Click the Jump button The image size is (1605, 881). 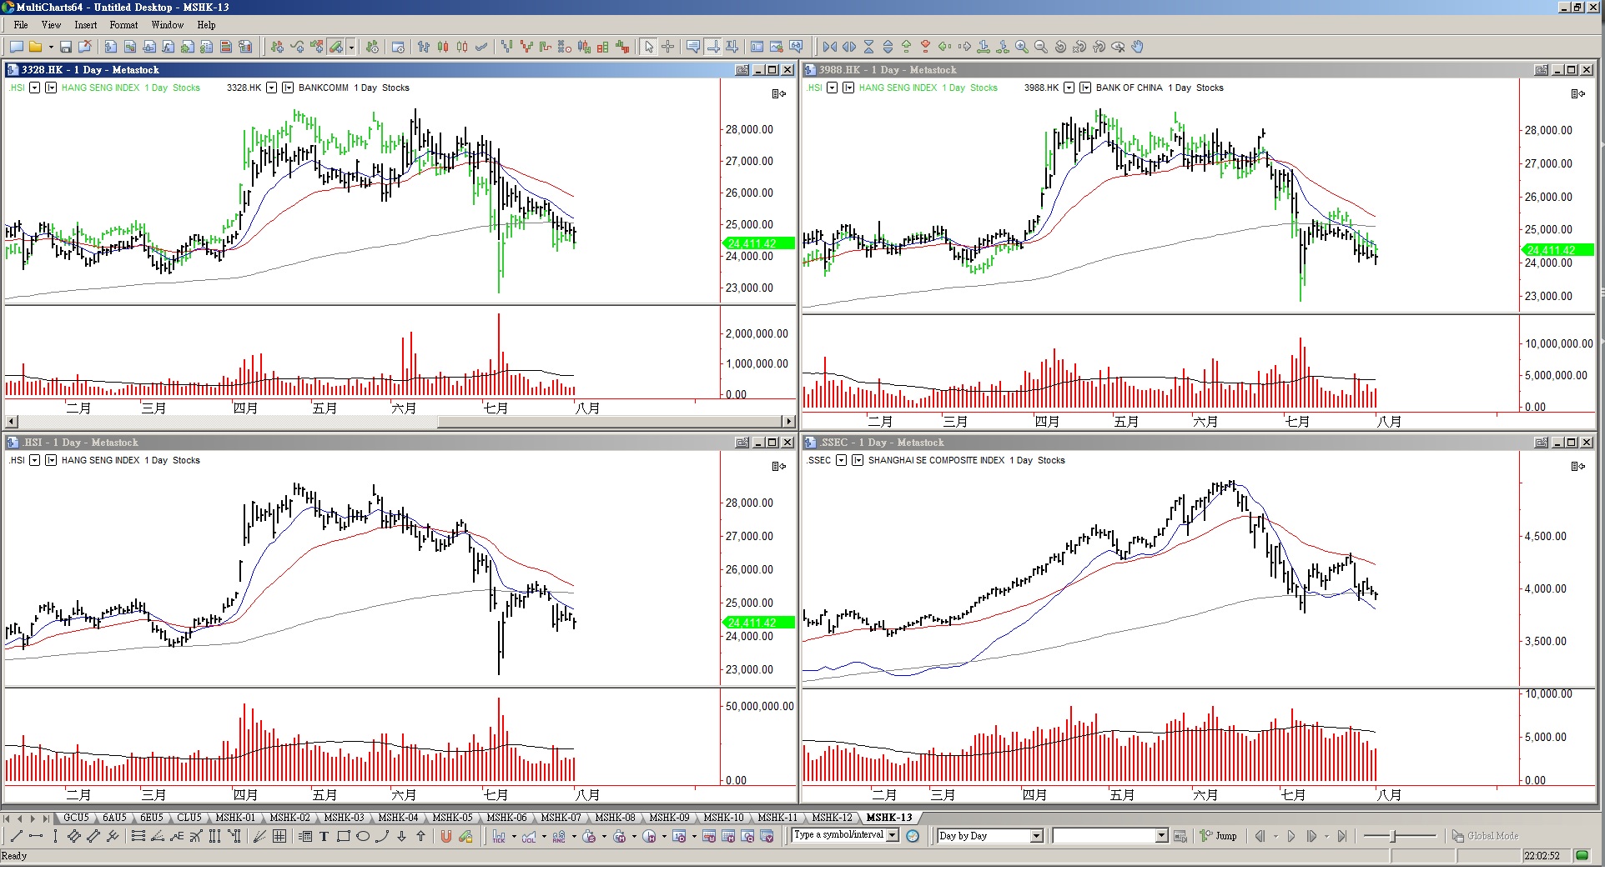(1219, 836)
